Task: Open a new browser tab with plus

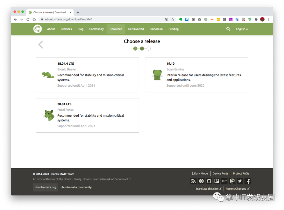Action: 78,12
